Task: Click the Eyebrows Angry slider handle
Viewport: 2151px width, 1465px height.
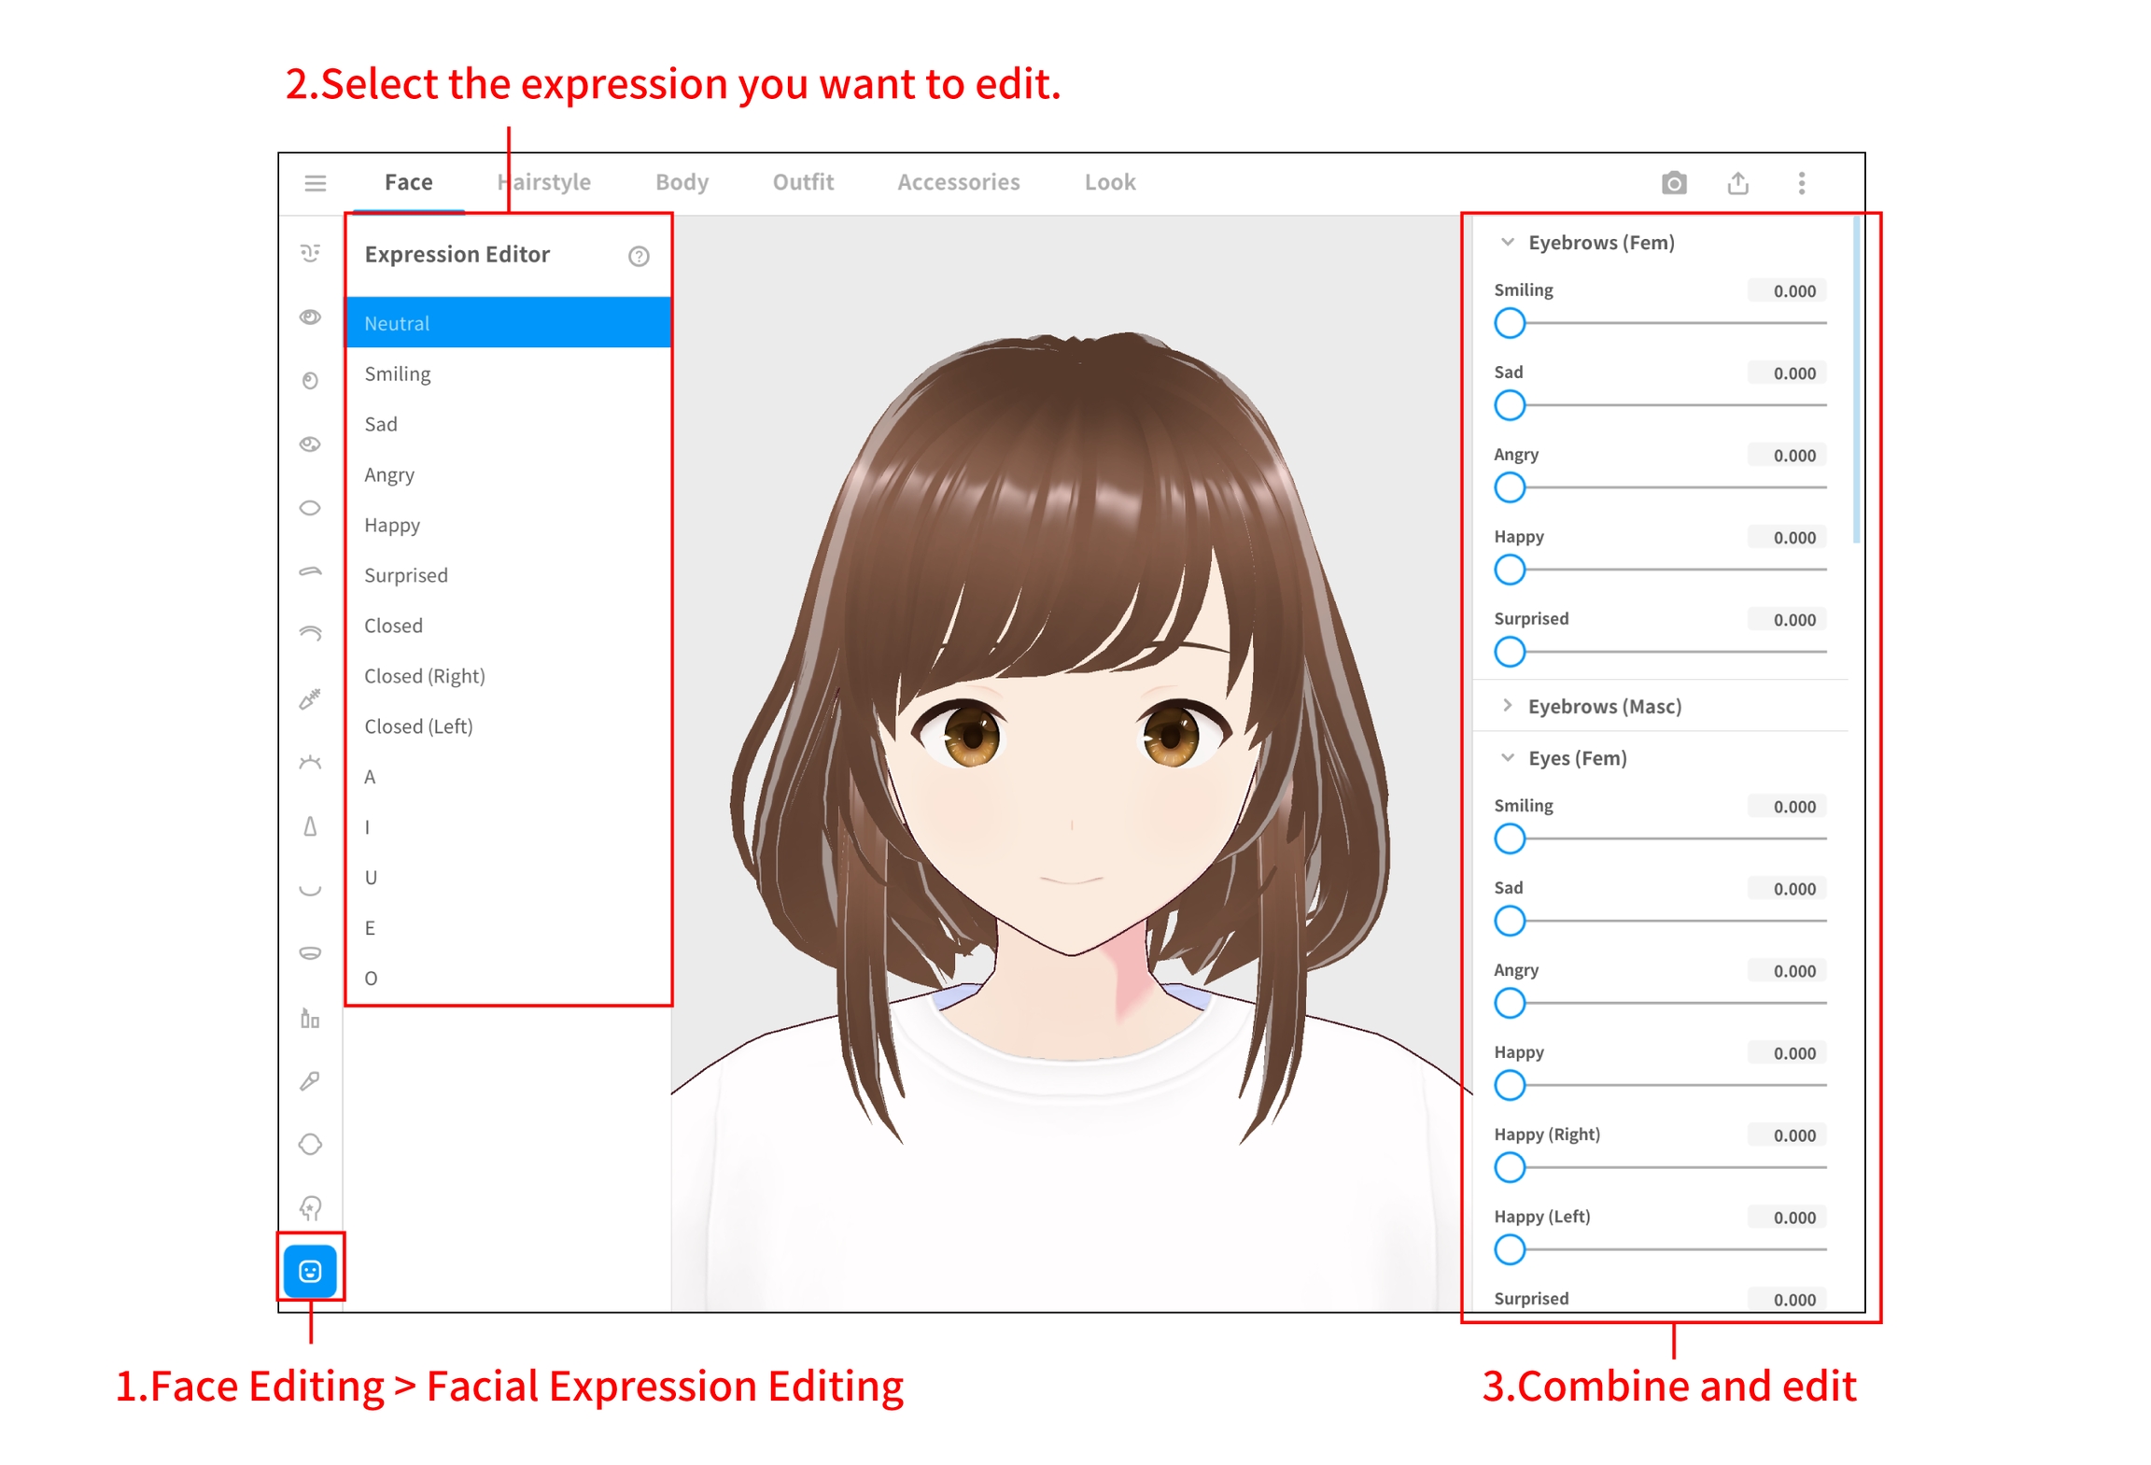Action: [1509, 486]
